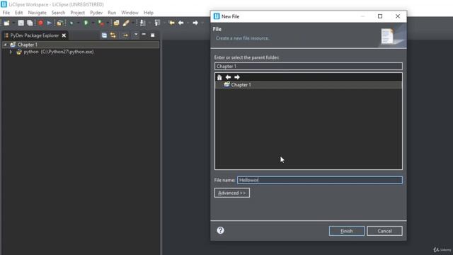This screenshot has height=255, width=453.
Task: Select the PyDev Package Explorer tab
Action: [35, 35]
